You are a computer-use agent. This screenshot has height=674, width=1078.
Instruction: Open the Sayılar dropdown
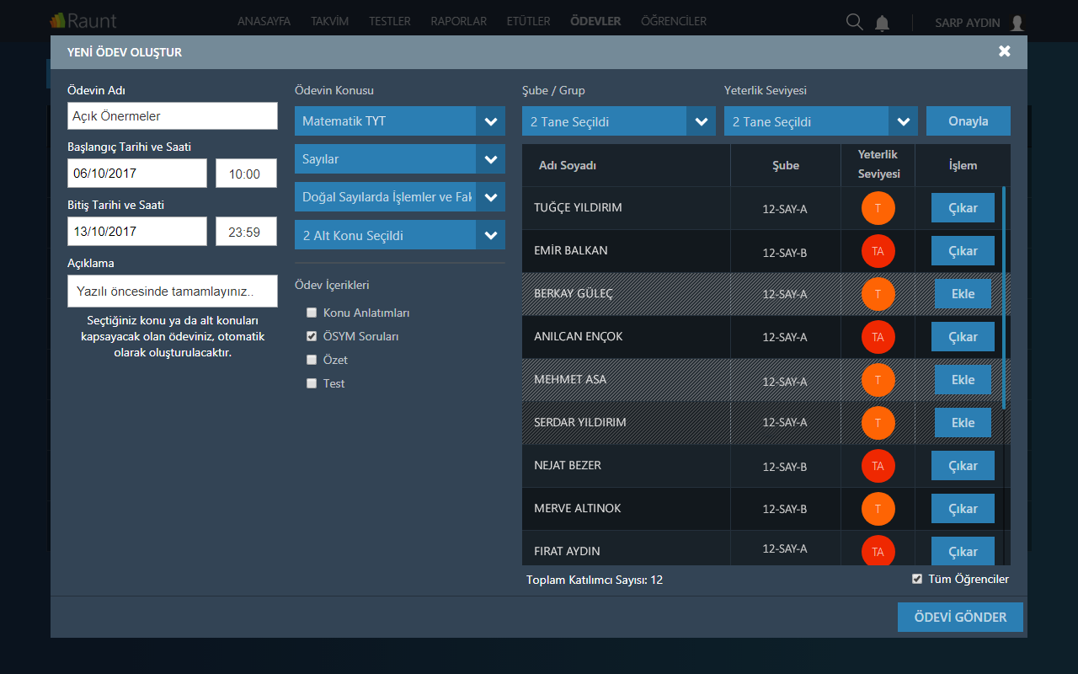[x=400, y=159]
